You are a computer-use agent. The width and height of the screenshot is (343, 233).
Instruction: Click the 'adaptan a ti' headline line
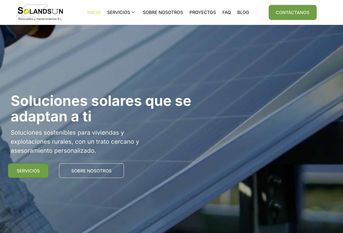click(51, 116)
